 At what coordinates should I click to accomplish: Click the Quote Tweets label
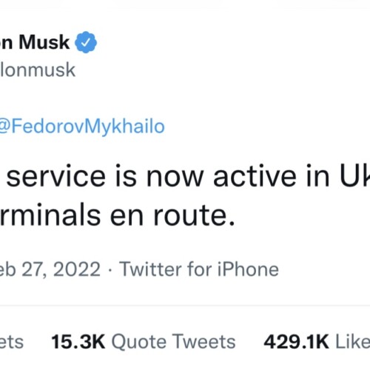click(x=173, y=342)
